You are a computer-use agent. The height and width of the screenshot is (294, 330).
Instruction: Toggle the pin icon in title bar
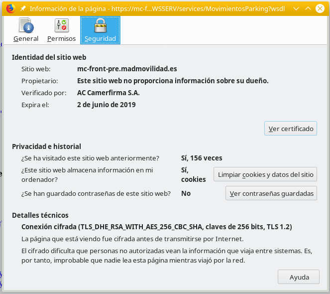[x=23, y=8]
